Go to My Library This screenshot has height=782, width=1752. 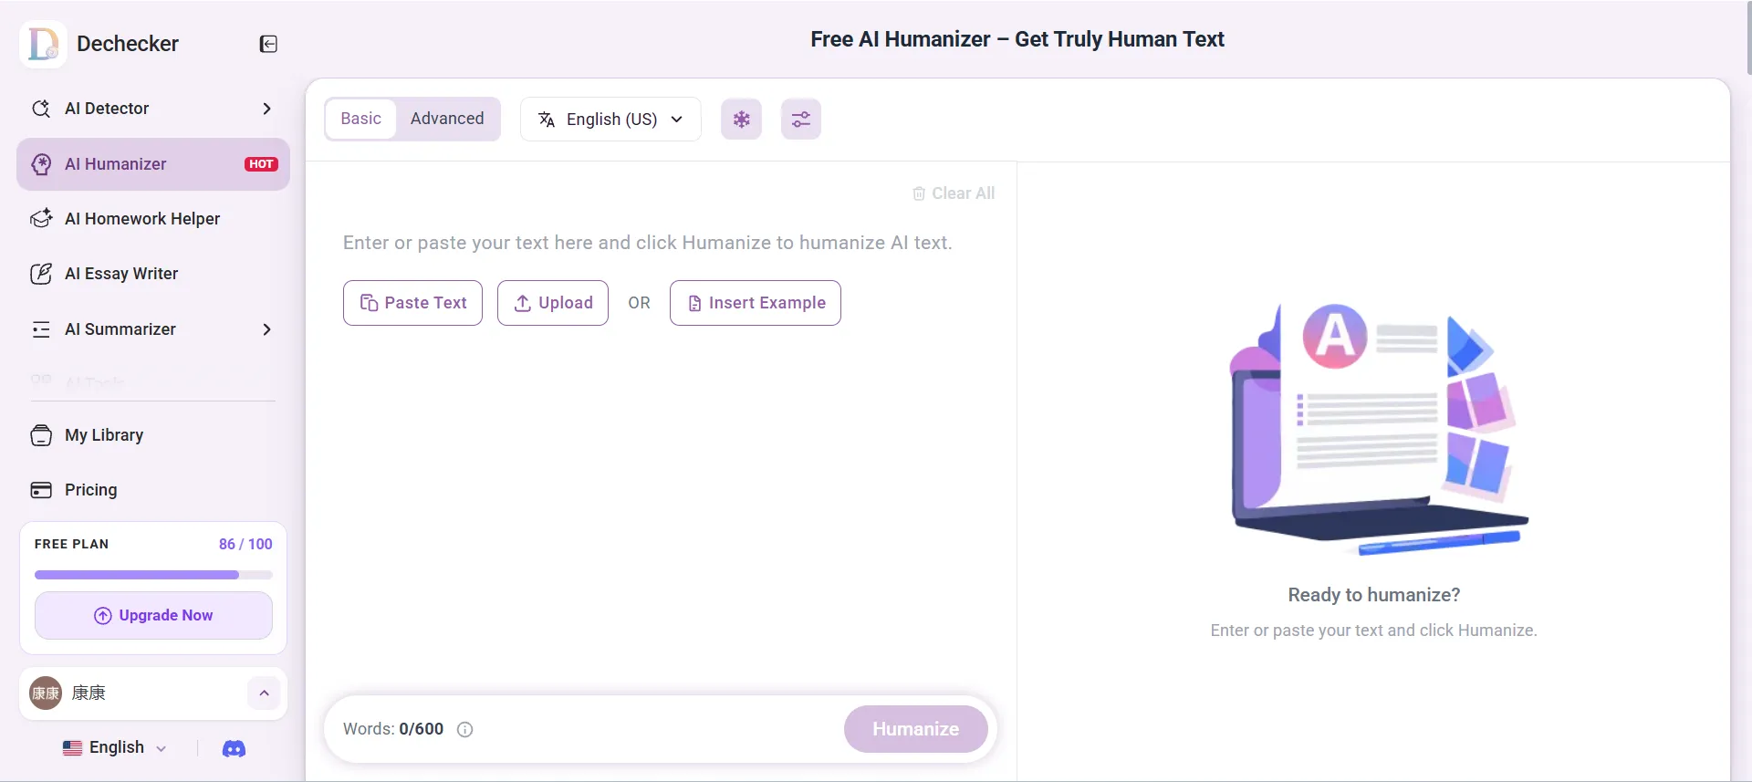point(153,435)
